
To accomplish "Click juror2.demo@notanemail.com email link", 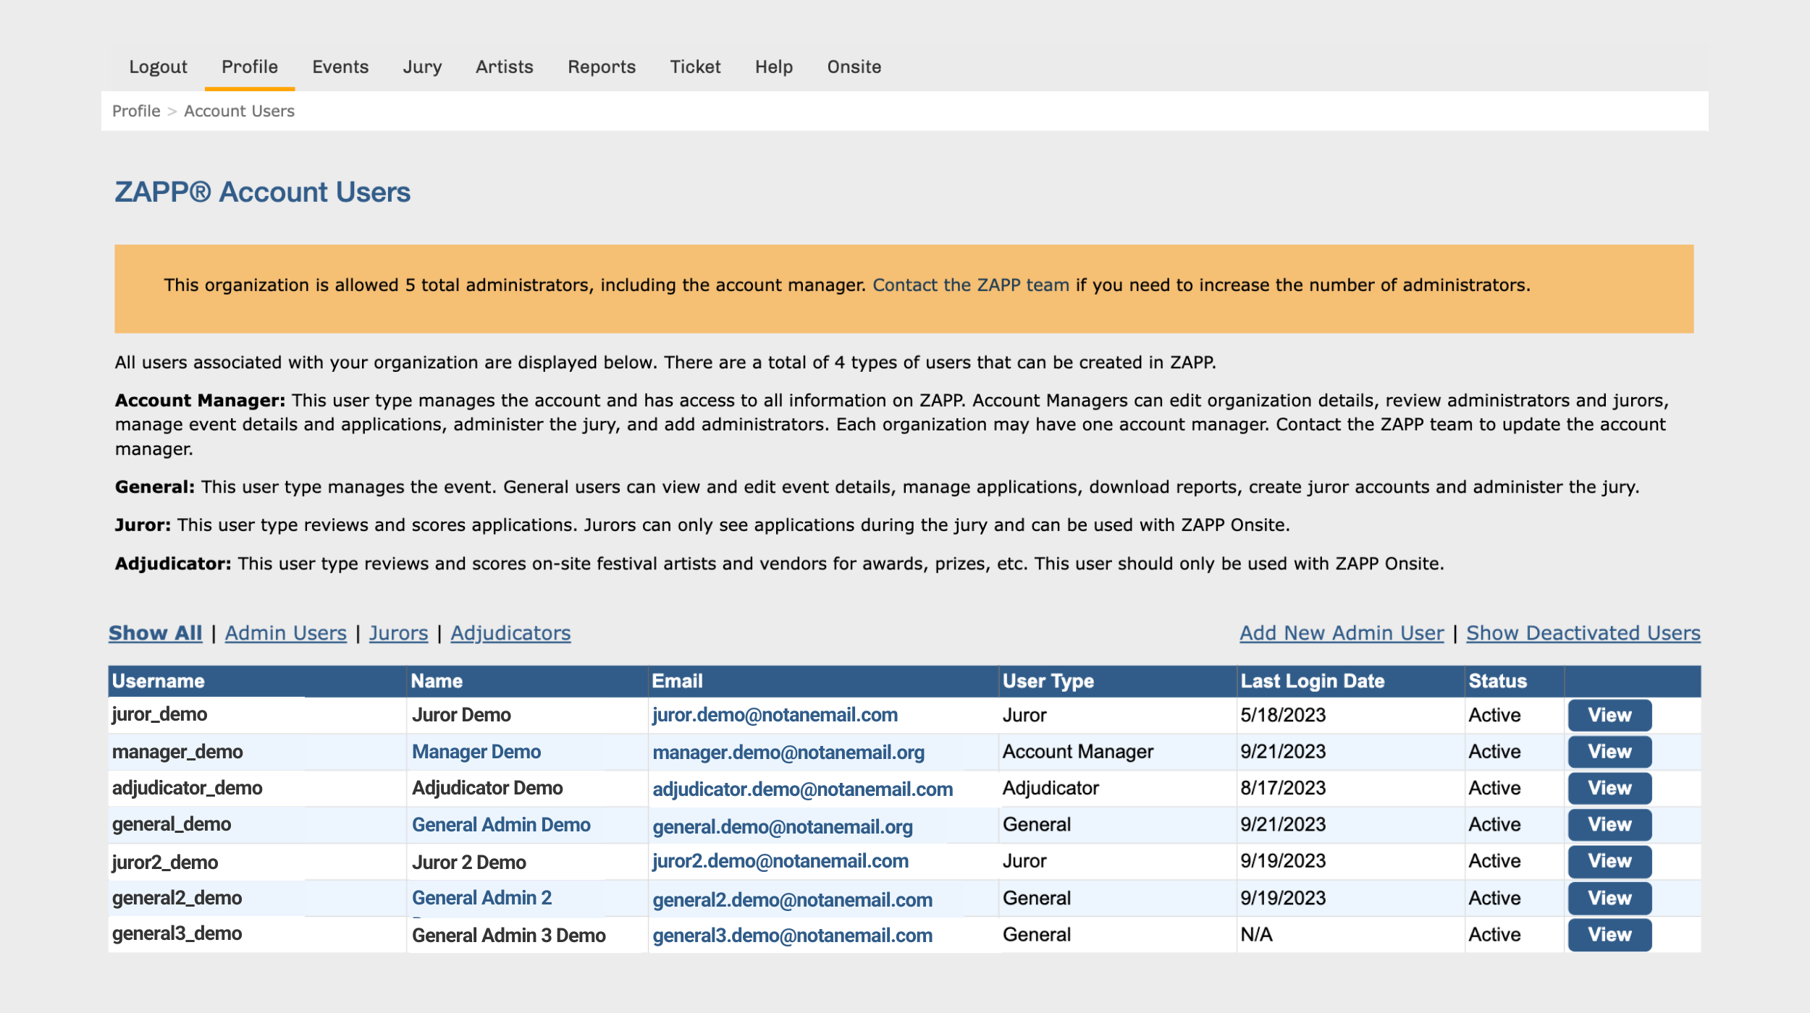I will tap(780, 861).
